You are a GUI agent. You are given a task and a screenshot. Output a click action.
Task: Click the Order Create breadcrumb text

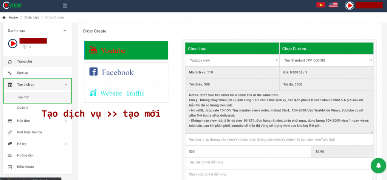point(54,17)
